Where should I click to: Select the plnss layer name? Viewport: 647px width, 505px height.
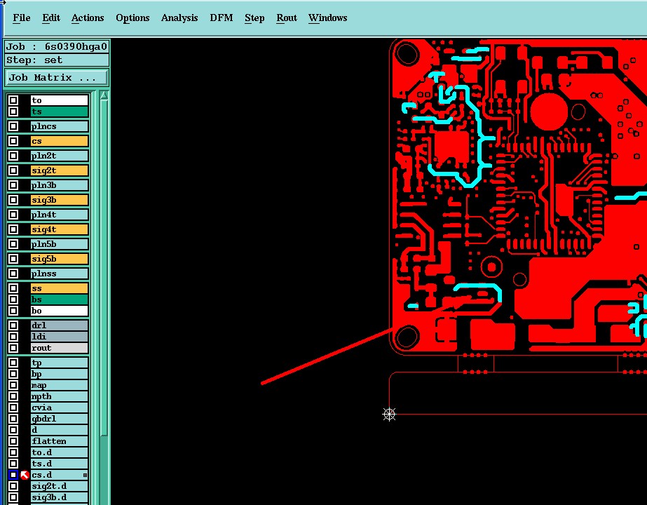[x=60, y=274]
